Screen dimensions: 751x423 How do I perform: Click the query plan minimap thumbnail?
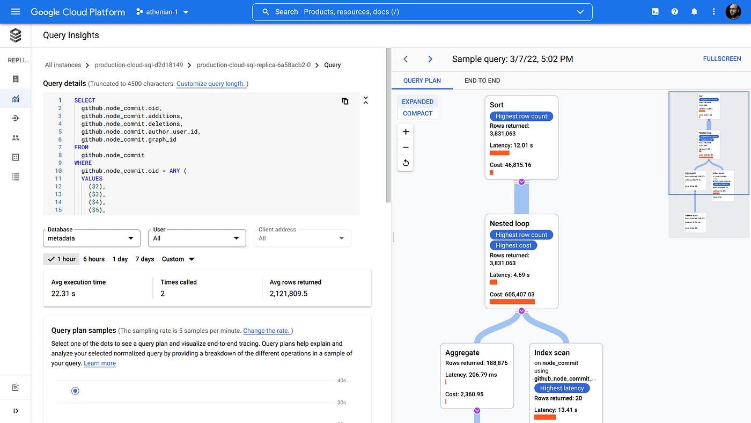[709, 164]
